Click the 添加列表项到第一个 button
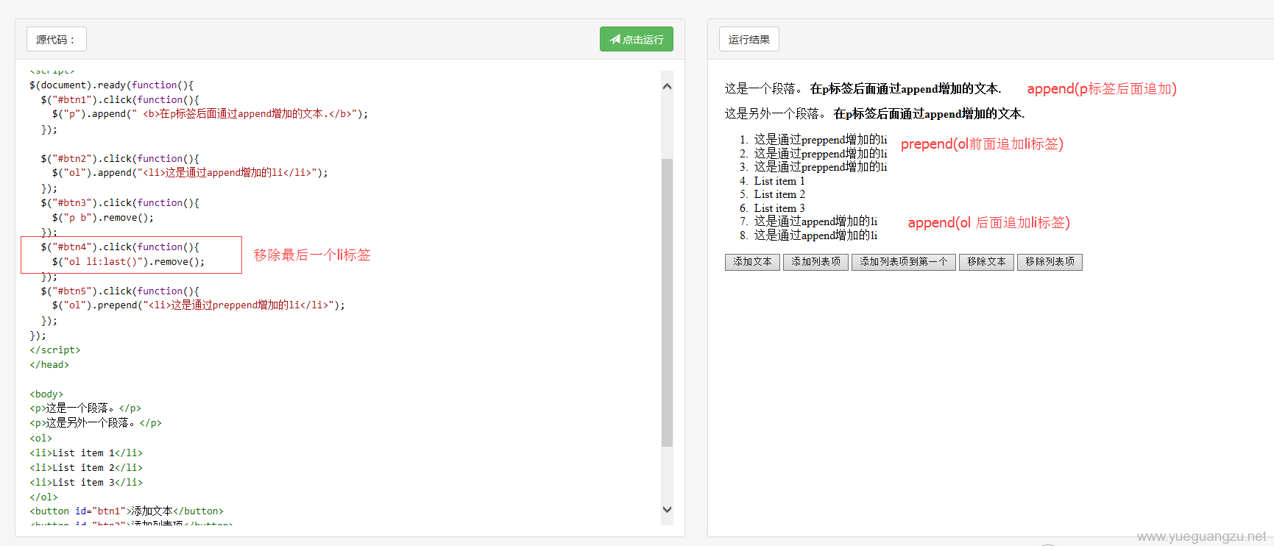 coord(904,262)
